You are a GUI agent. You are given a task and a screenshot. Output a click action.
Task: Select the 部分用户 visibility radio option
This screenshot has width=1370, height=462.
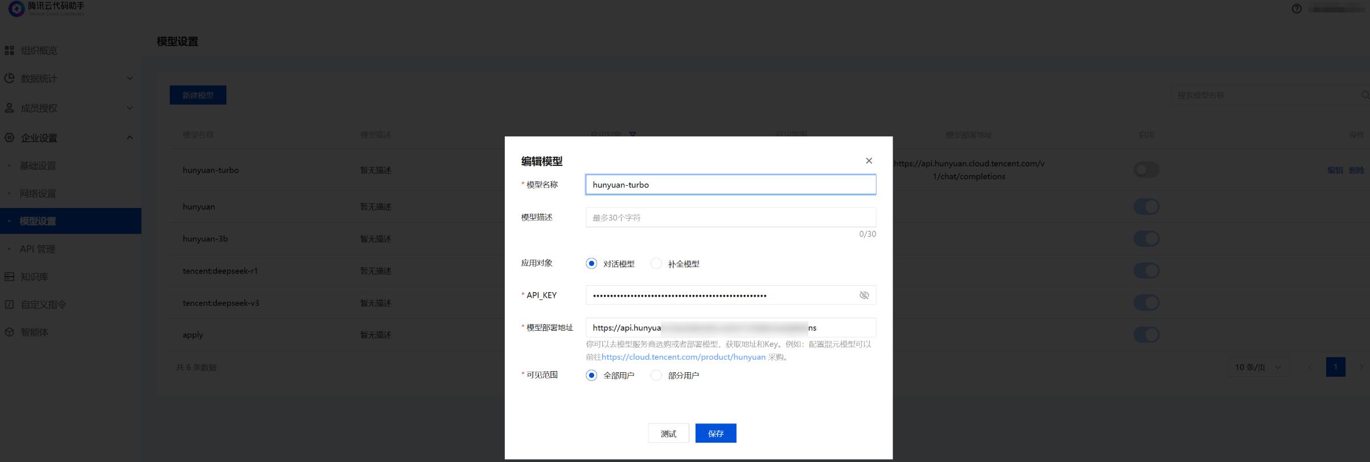(656, 375)
